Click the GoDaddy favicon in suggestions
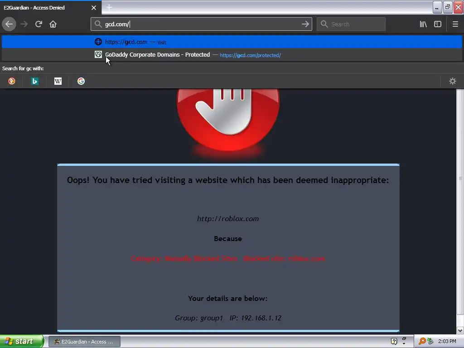 (x=98, y=54)
